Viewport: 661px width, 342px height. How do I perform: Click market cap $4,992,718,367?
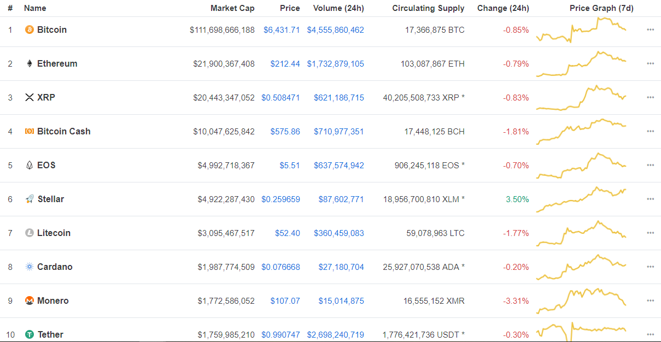pyautogui.click(x=226, y=166)
